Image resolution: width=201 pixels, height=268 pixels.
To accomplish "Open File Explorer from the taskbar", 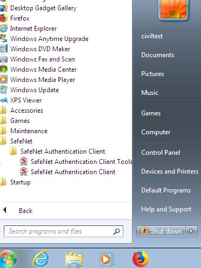I will [74, 259].
